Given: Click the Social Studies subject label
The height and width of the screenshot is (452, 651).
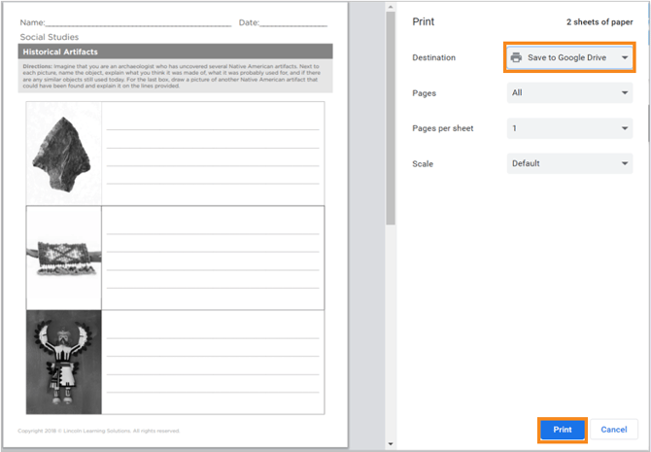Looking at the screenshot, I should pos(50,37).
